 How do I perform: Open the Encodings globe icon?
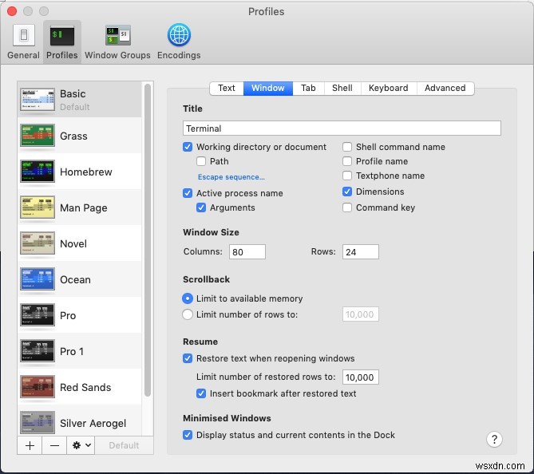[x=179, y=41]
